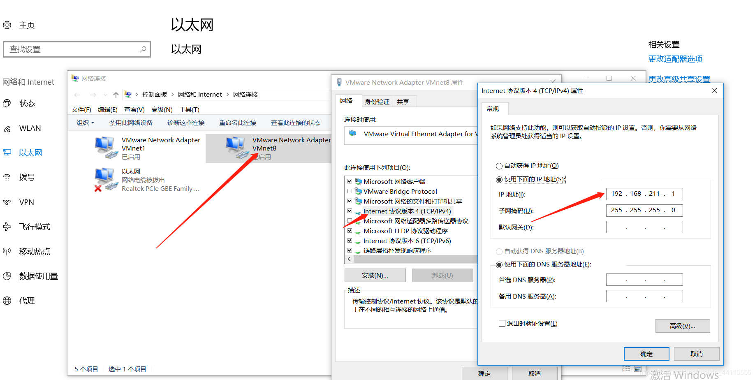Cancel the IPv4 属性 dialog
This screenshot has width=755, height=380.
pos(697,354)
